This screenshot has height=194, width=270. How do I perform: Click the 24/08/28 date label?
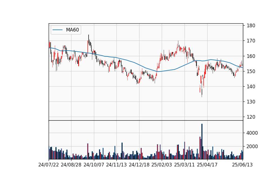[x=71, y=165]
